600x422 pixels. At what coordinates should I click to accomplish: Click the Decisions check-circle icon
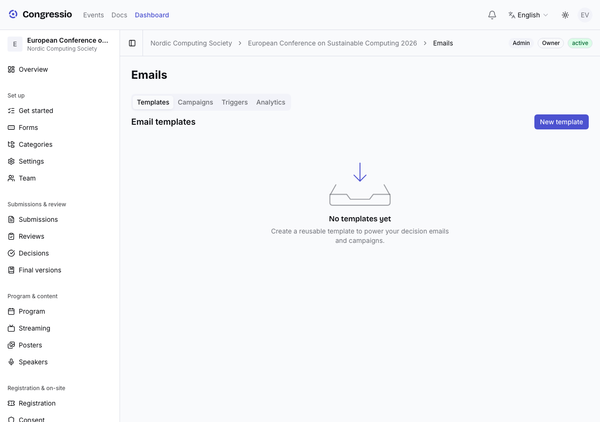click(11, 253)
